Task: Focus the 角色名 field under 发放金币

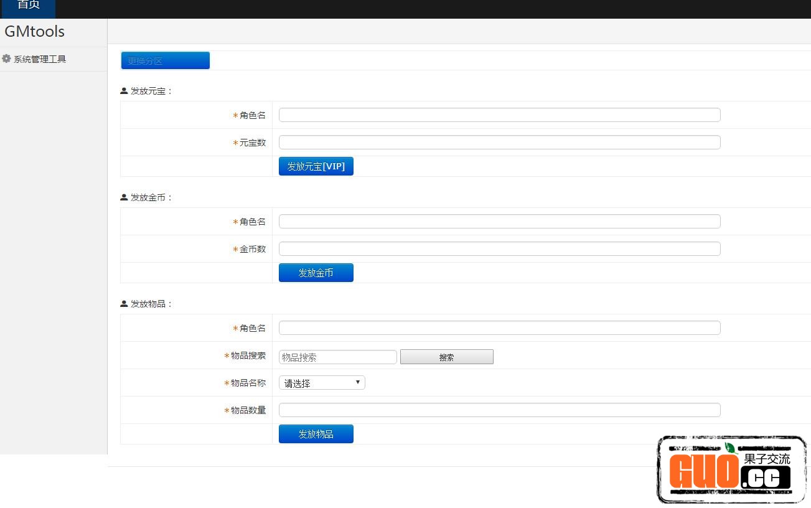Action: [x=499, y=222]
